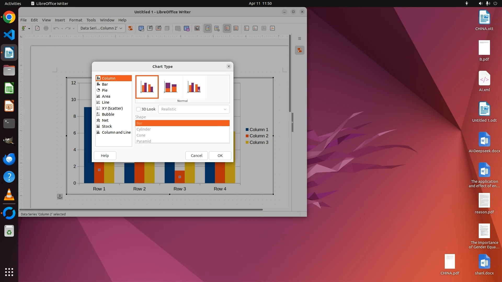The height and width of the screenshot is (282, 502).
Task: Select the Pie chart type
Action: 105,90
